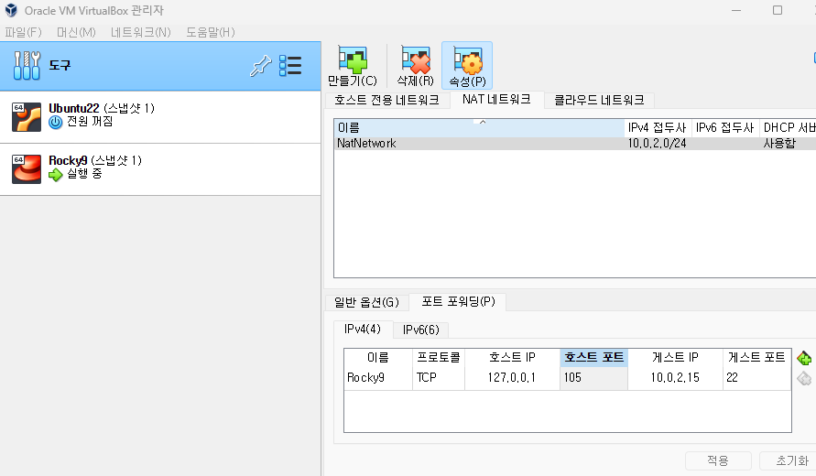Image resolution: width=816 pixels, height=476 pixels.
Task: Click the IPv6 접두사 column header
Action: point(725,128)
